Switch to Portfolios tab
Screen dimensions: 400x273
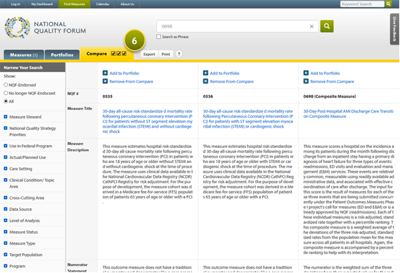[62, 55]
